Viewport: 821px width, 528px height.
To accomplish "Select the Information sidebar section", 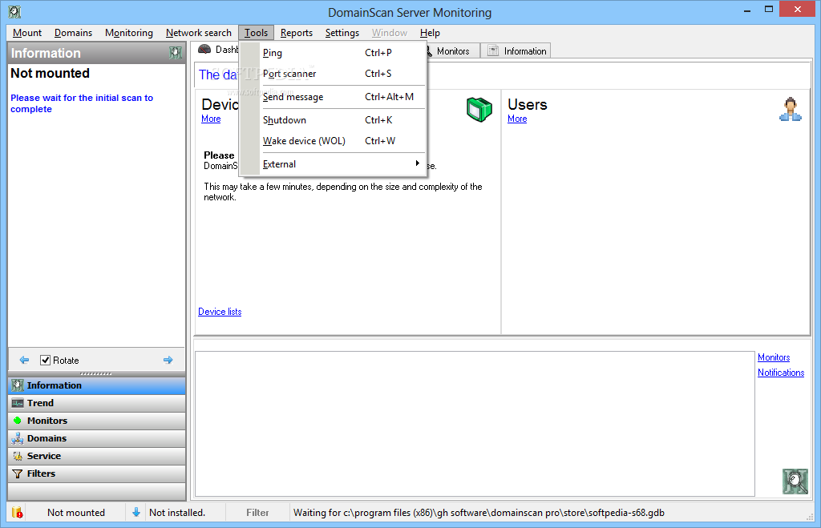I will tap(97, 385).
